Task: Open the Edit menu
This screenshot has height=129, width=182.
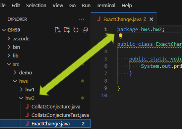Action: pyautogui.click(x=16, y=5)
